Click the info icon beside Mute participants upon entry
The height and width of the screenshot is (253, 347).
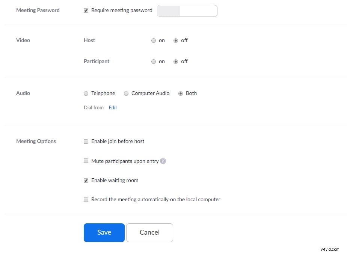tap(163, 161)
